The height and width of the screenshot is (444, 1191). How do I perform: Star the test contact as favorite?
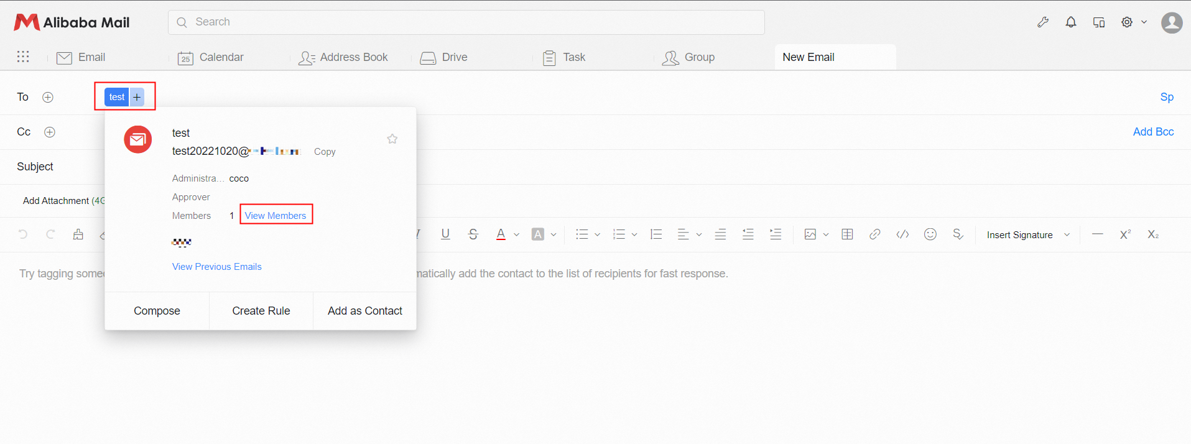(x=392, y=139)
